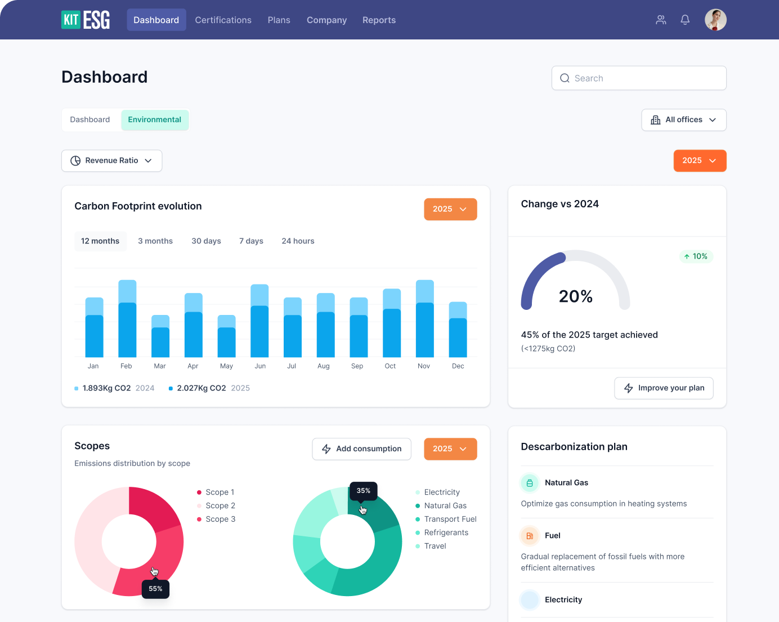Viewport: 779px width, 622px height.
Task: Switch chart range to 30 days
Action: tap(206, 241)
